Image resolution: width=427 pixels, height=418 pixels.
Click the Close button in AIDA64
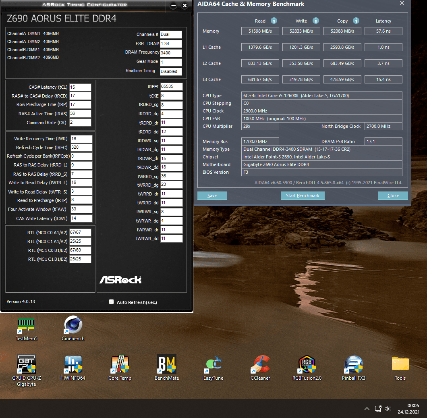click(x=393, y=195)
